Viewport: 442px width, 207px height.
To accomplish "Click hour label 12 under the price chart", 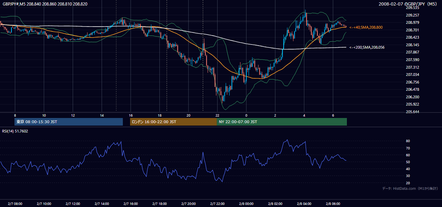I will [x=73, y=115].
